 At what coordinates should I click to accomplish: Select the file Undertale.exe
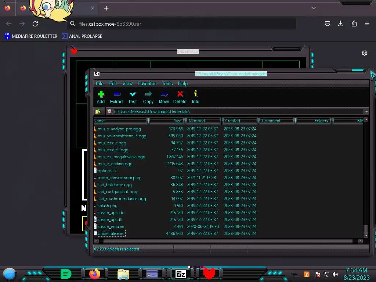coord(110,233)
